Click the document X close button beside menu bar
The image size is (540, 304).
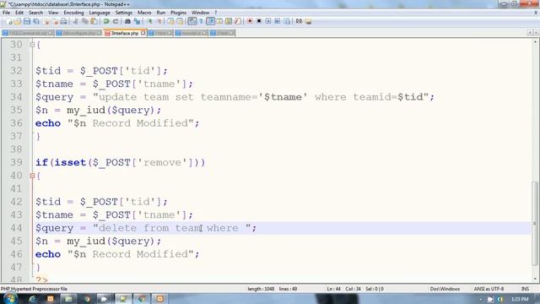[x=536, y=13]
